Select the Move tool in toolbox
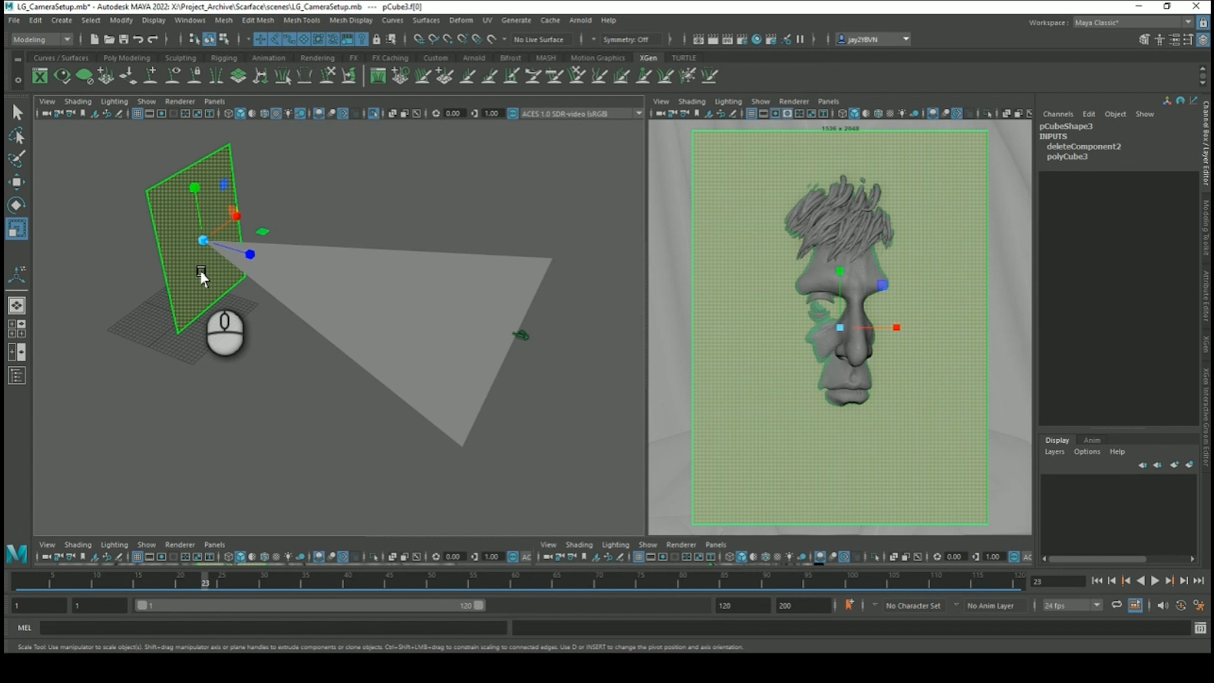This screenshot has height=683, width=1214. pos(16,182)
